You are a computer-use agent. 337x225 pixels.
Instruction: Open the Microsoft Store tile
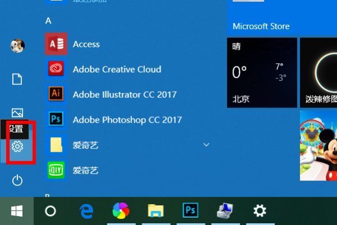pyautogui.click(x=282, y=17)
